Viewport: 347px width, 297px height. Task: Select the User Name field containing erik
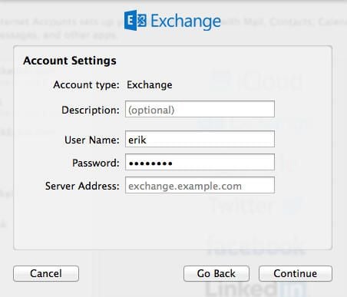coord(200,139)
